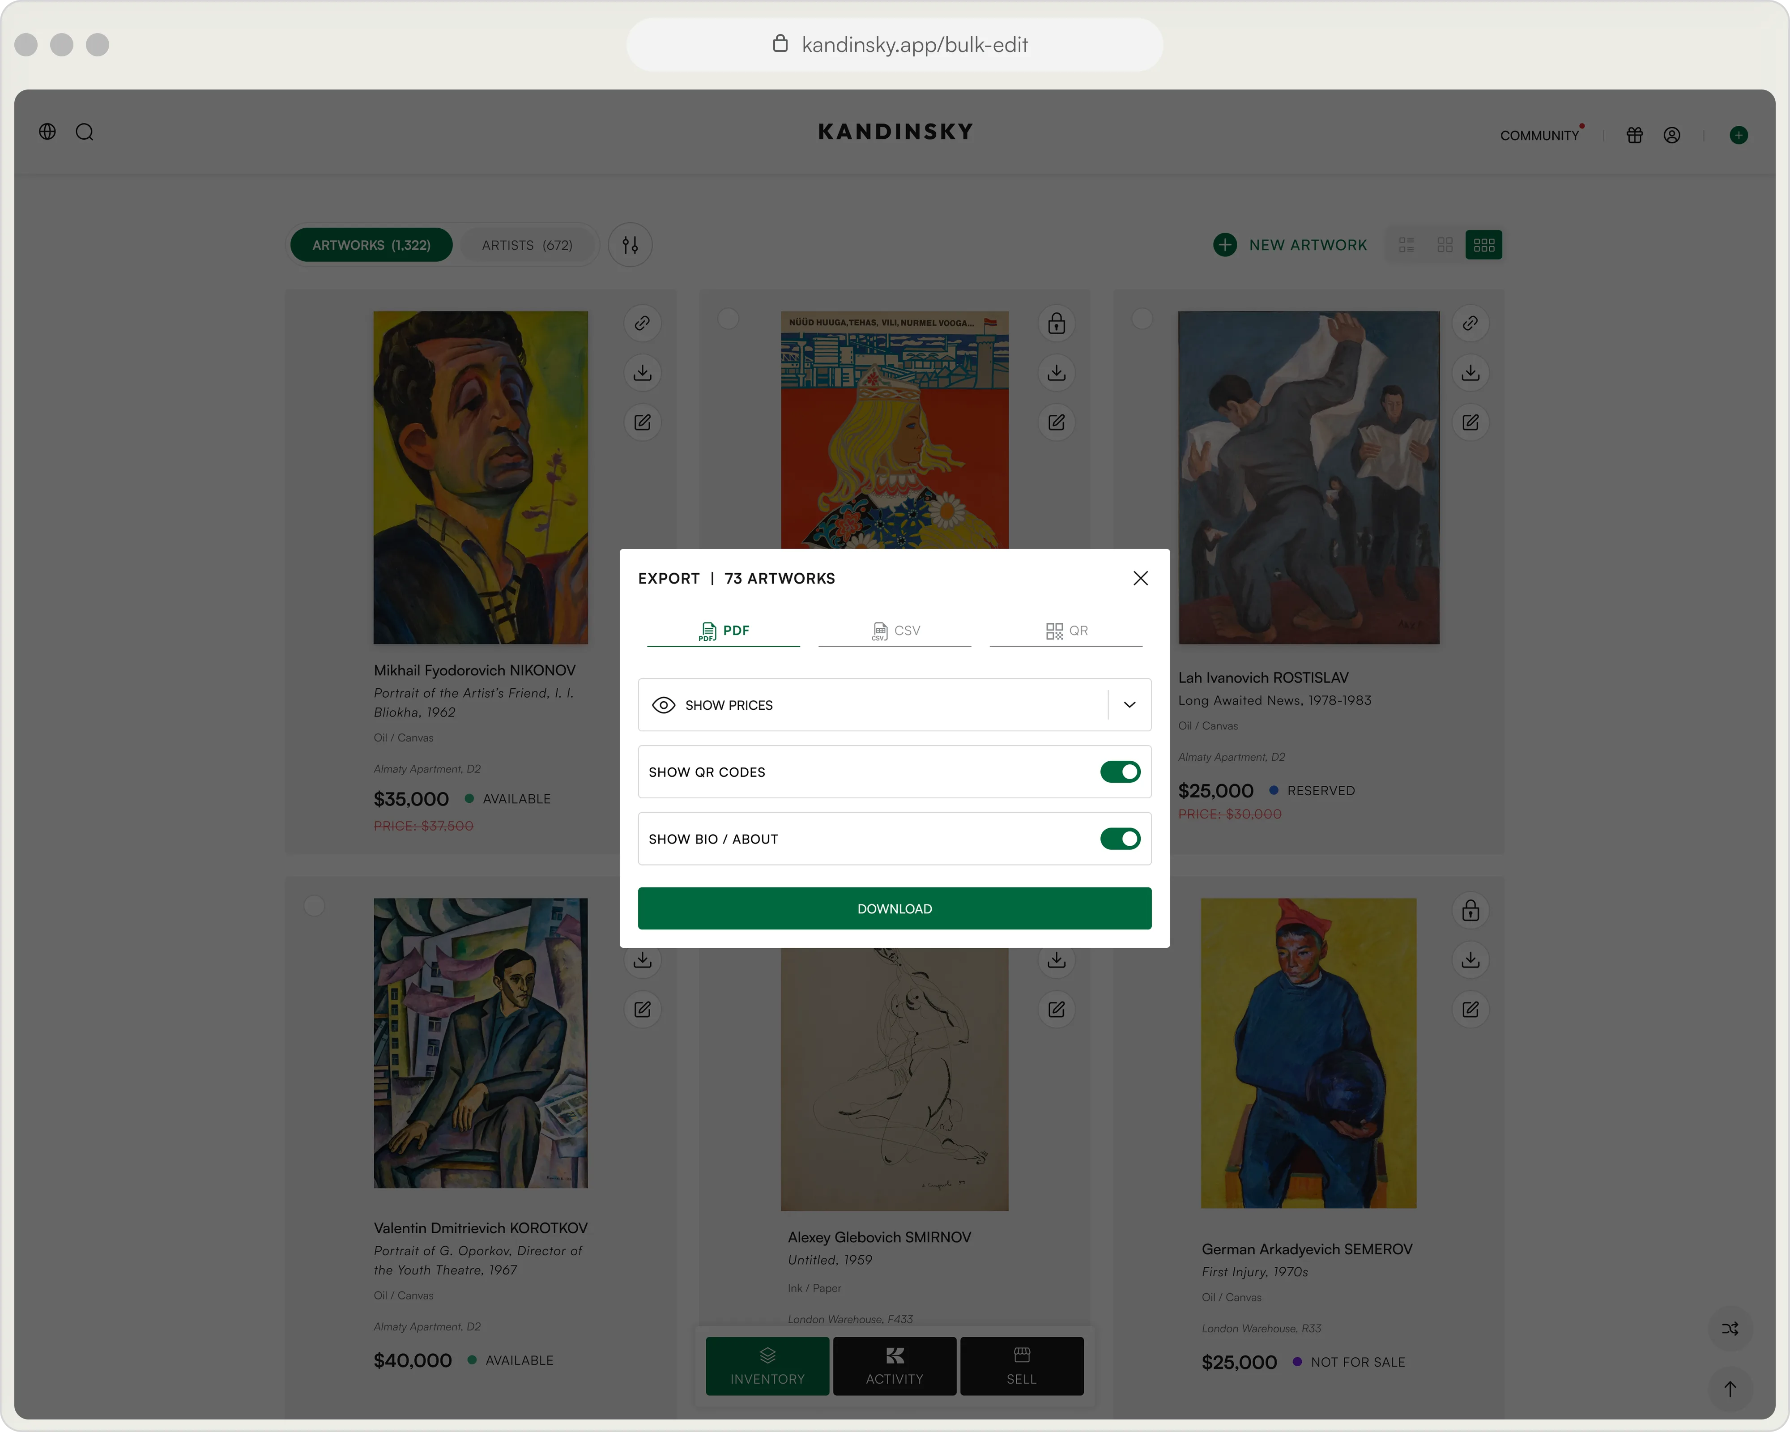Toggle Show Bio / About switch

pyautogui.click(x=1120, y=839)
